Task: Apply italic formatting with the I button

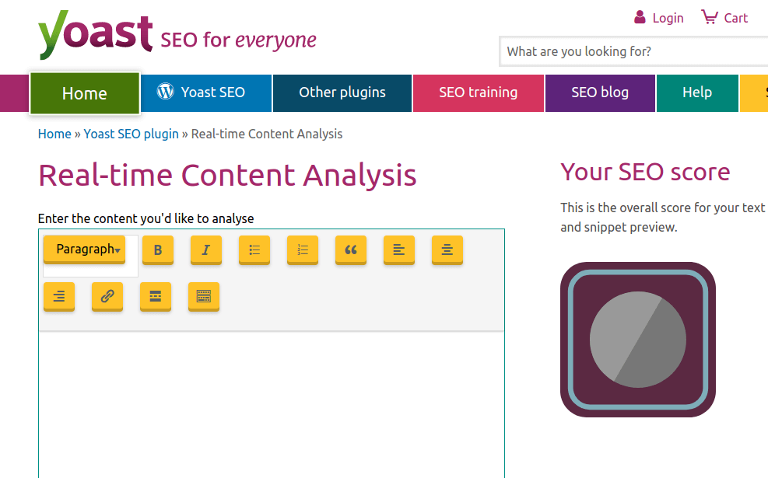Action: [205, 250]
